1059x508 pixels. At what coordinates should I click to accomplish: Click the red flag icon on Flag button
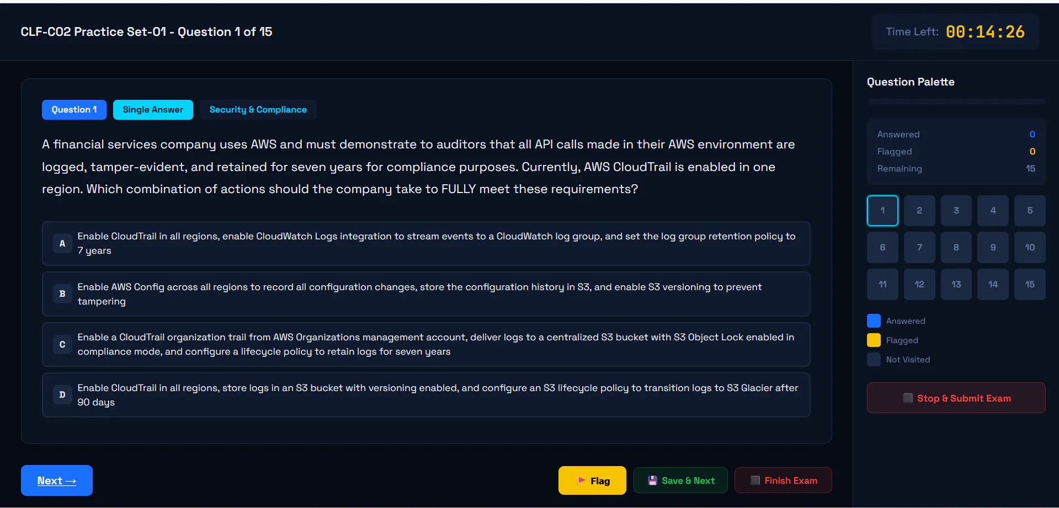click(581, 481)
